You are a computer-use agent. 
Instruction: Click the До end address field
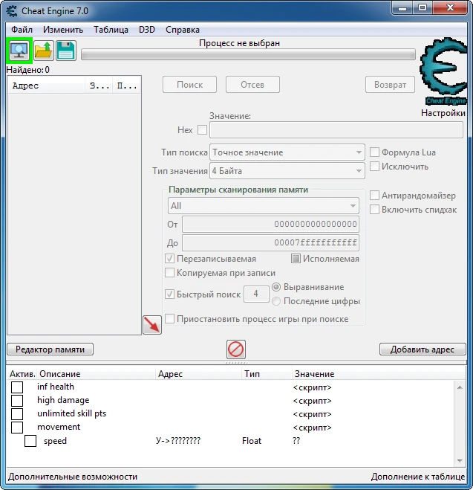[x=270, y=242]
